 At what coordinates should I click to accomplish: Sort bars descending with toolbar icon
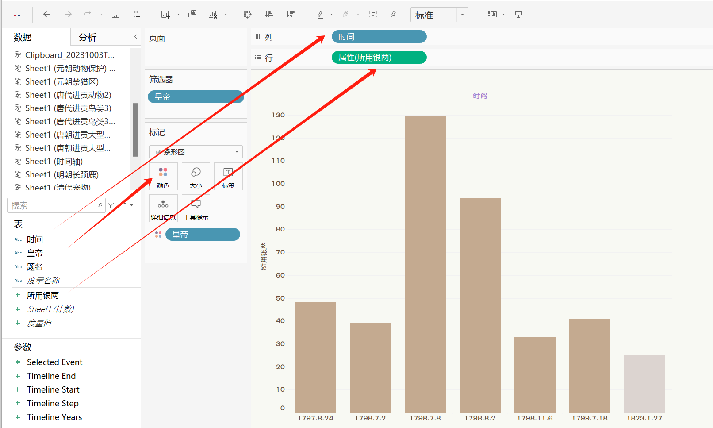pos(290,14)
